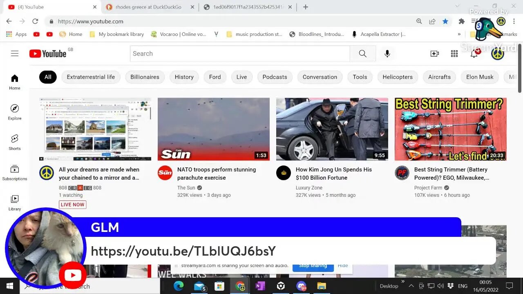
Task: Select the History chip
Action: coord(184,77)
